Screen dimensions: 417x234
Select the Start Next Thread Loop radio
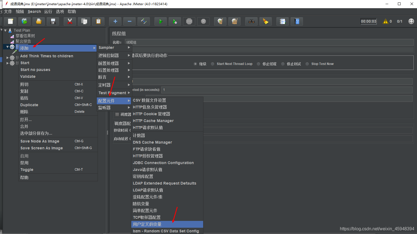[x=212, y=64]
